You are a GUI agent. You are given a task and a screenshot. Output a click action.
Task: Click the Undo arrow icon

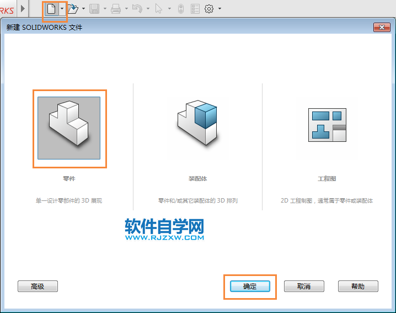pos(137,9)
